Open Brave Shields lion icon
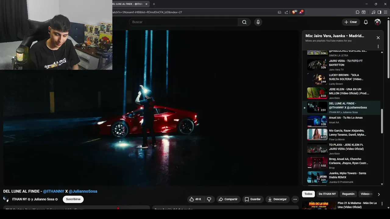This screenshot has width=390, height=219. (x=294, y=12)
